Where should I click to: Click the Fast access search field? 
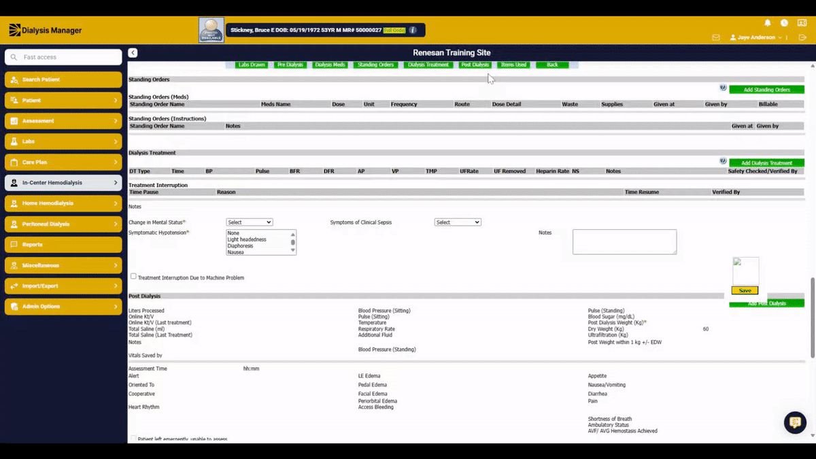63,57
